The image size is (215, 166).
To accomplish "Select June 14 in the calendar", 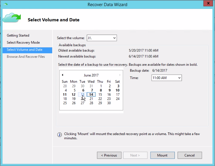I will click(91, 94).
